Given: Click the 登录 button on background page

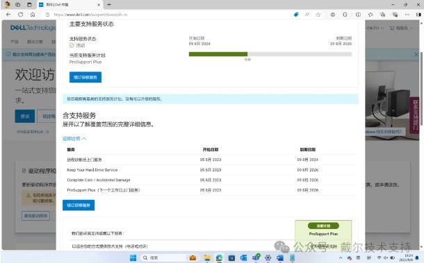Looking at the screenshot, I should click(25, 116).
